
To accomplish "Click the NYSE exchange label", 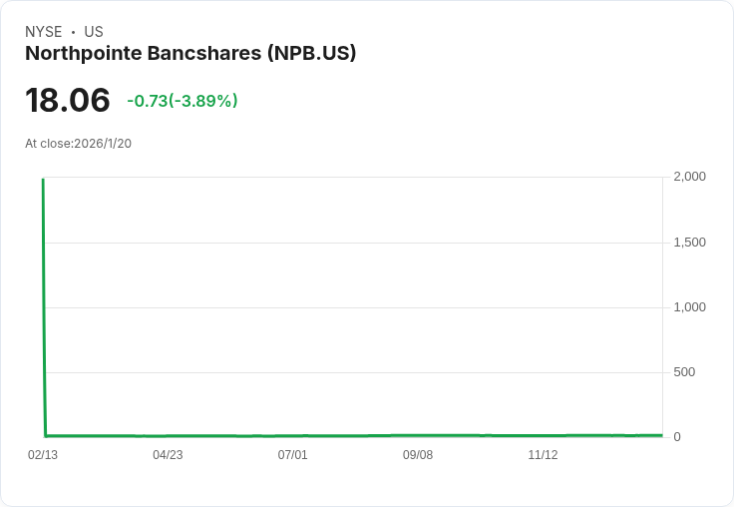I will click(43, 32).
